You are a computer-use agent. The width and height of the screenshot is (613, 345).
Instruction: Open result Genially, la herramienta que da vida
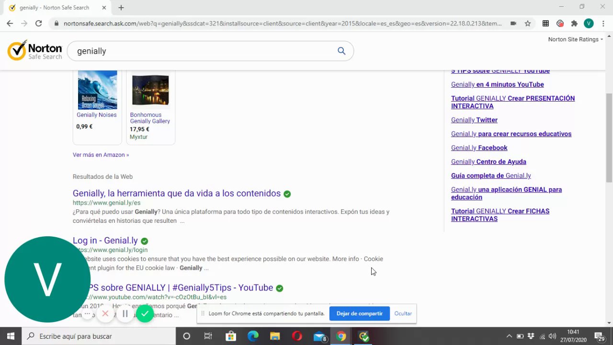[x=177, y=193]
